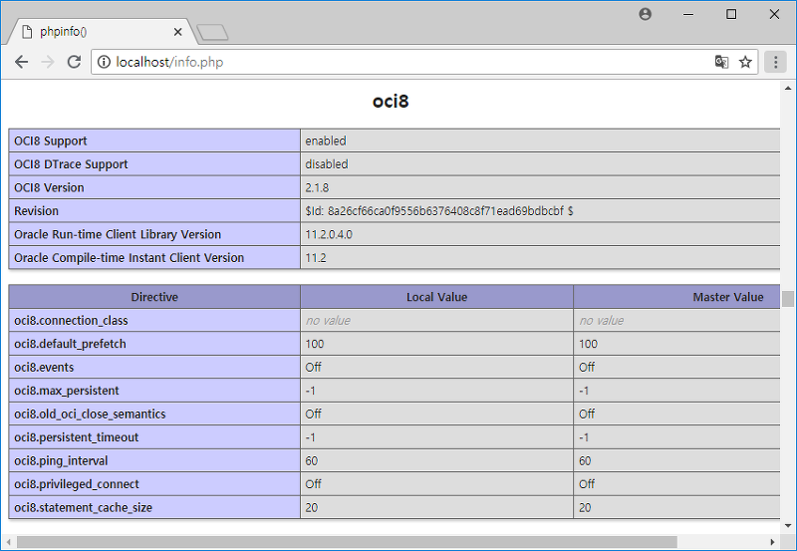Click the vertical scrollbar thumb
The height and width of the screenshot is (551, 797).
788,299
